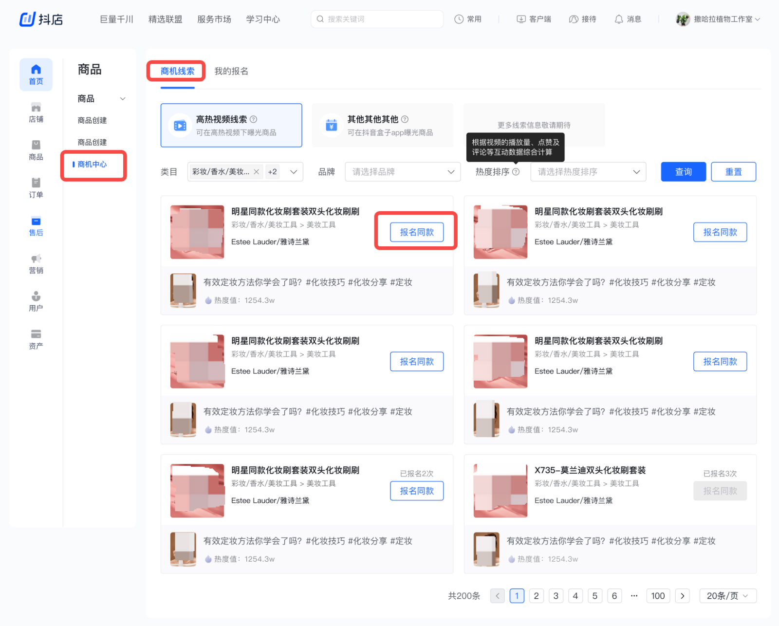Select the 店铺 icon in sidebar

(x=36, y=112)
